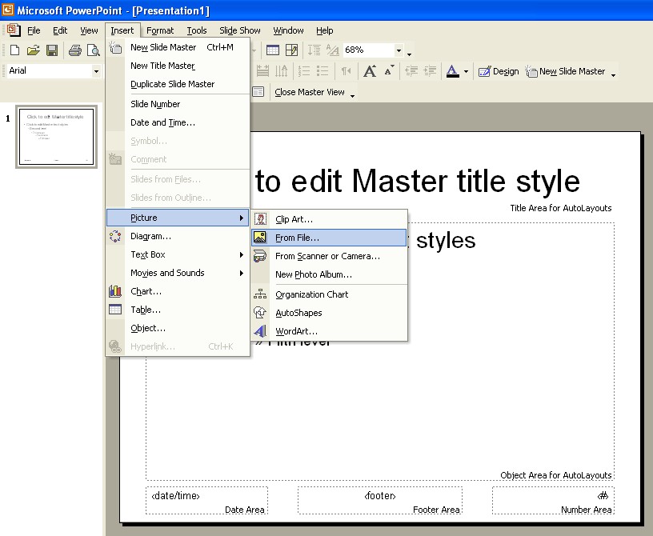This screenshot has width=653, height=536.
Task: Expand the Arial font name dropdown
Action: coord(96,71)
